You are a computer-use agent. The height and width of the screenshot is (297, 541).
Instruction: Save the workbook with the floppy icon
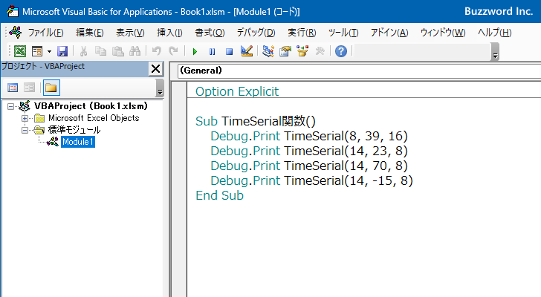point(62,51)
